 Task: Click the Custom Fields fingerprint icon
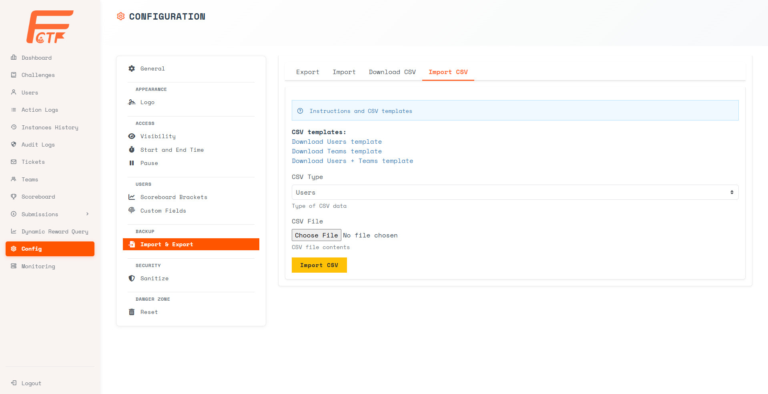[132, 210]
